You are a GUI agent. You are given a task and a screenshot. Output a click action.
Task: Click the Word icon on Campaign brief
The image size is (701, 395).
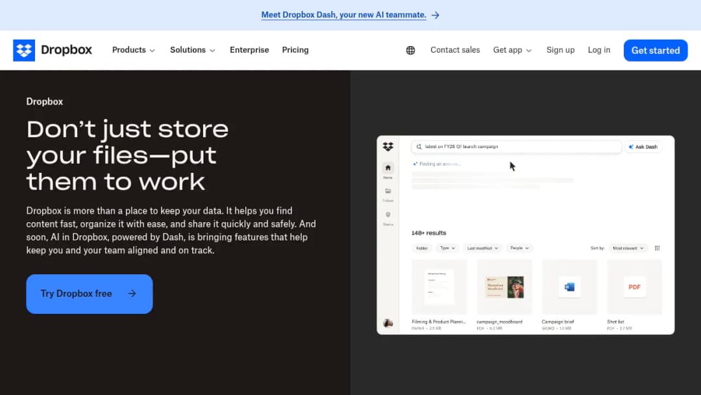point(569,287)
